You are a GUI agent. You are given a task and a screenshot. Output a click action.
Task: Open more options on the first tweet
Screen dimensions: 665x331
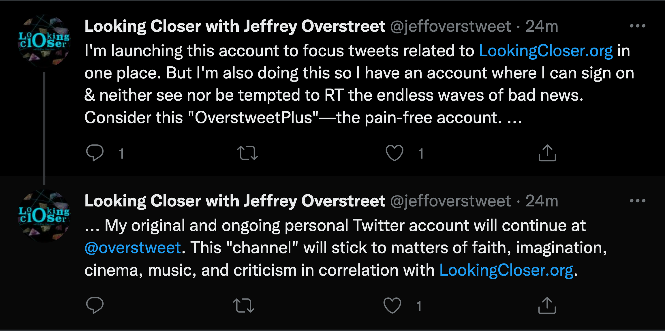(638, 26)
